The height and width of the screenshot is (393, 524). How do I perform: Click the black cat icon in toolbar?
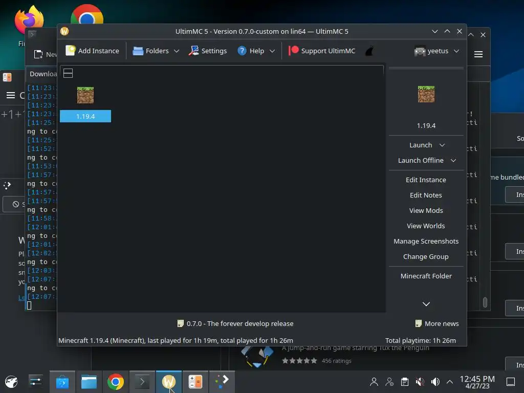(369, 51)
